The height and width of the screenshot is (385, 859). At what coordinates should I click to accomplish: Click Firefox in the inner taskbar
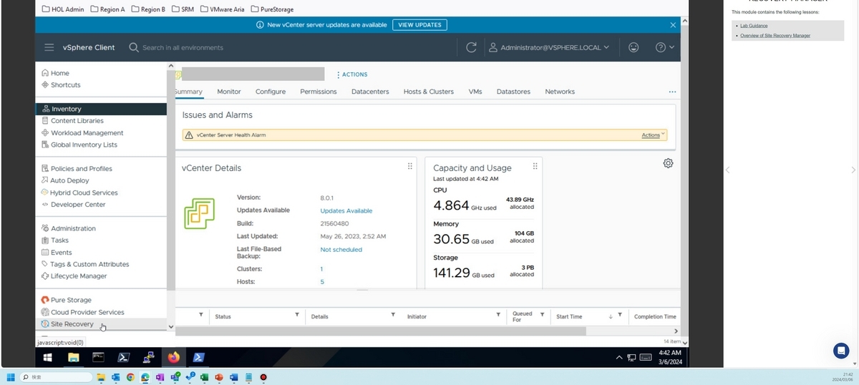173,357
